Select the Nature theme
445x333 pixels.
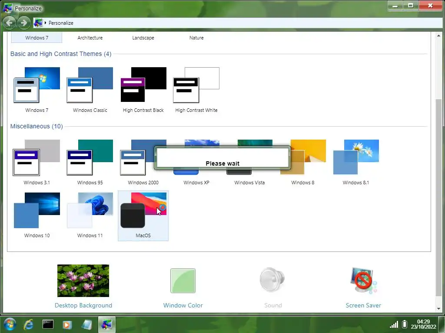[x=196, y=38]
